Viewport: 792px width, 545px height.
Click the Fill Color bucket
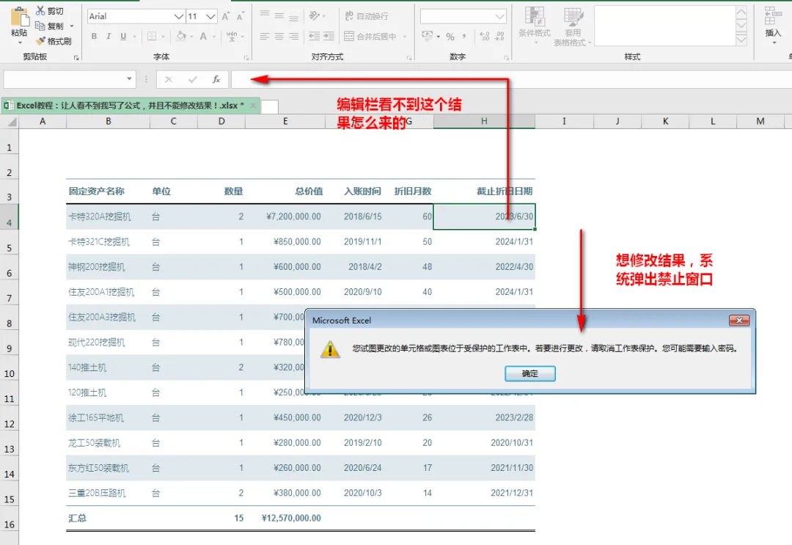tap(181, 36)
